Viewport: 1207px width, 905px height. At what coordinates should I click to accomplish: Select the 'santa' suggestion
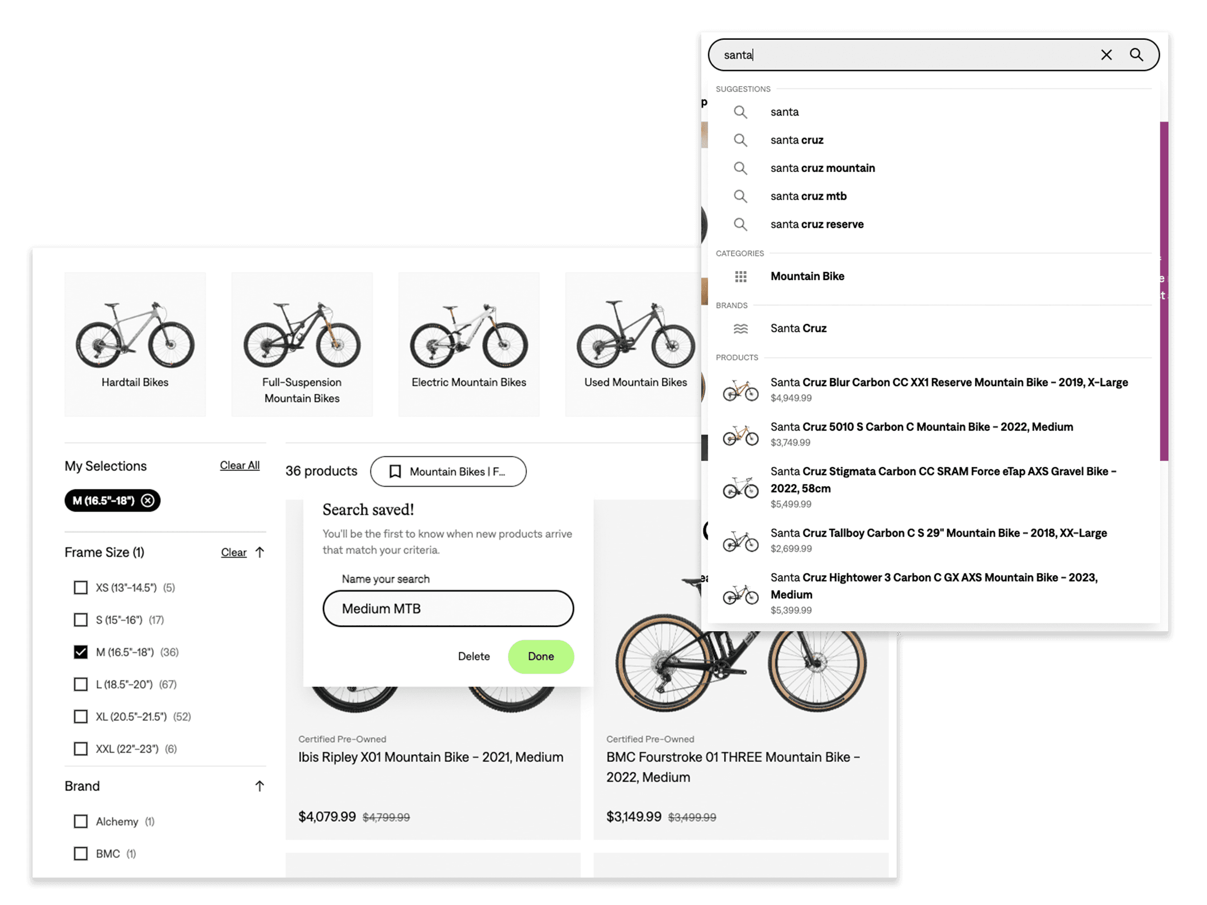(784, 112)
